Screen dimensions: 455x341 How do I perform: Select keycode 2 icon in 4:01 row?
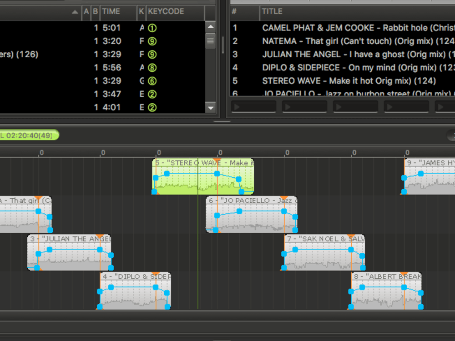click(152, 108)
